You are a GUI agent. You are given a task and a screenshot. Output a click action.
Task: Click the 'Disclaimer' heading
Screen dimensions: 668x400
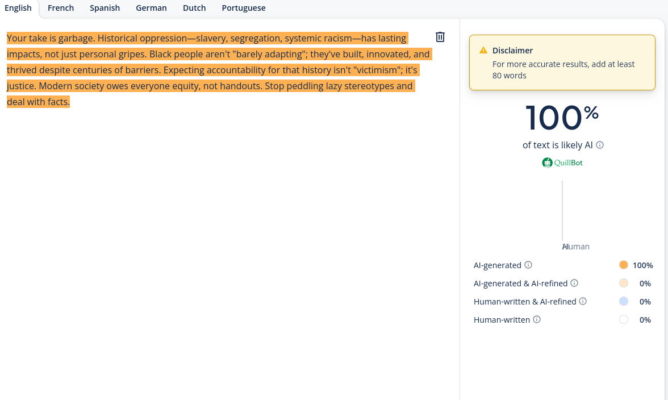tap(512, 50)
